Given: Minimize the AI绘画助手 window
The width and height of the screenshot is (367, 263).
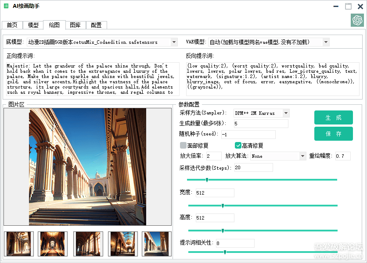Looking at the screenshot, I should pos(336,6).
